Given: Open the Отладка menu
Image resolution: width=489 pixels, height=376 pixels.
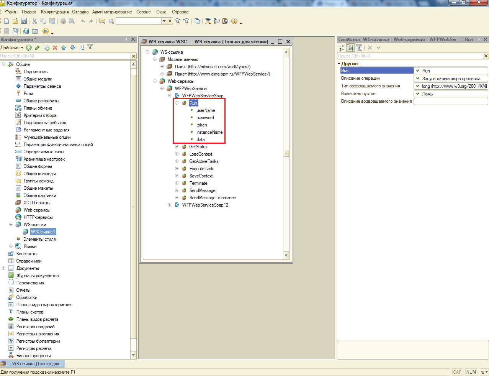Looking at the screenshot, I should [x=80, y=12].
